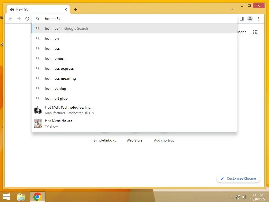Image resolution: width=269 pixels, height=202 pixels.
Task: Open Hot Melt Technologies, Inc. suggestion
Action: click(134, 110)
